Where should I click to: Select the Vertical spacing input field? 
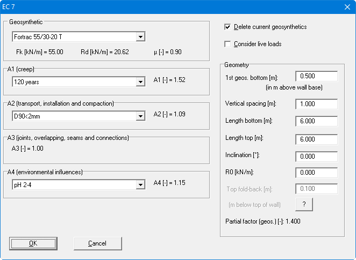coord(316,104)
